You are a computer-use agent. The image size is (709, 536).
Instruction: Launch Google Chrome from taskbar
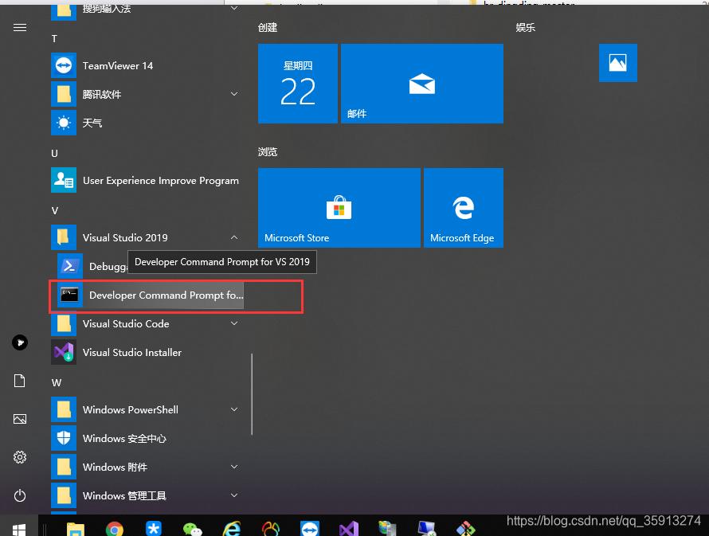click(x=115, y=529)
